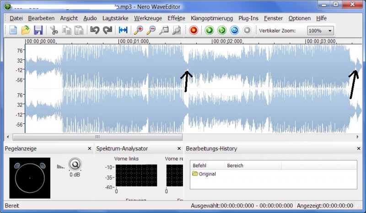This screenshot has height=213, width=366.
Task: Click the 0 dB volume knob
Action: tap(75, 164)
